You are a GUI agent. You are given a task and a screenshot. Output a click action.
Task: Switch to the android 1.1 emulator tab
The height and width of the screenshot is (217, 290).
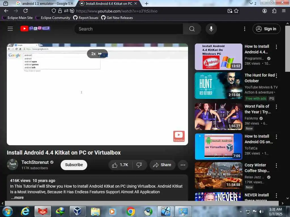click(44, 3)
